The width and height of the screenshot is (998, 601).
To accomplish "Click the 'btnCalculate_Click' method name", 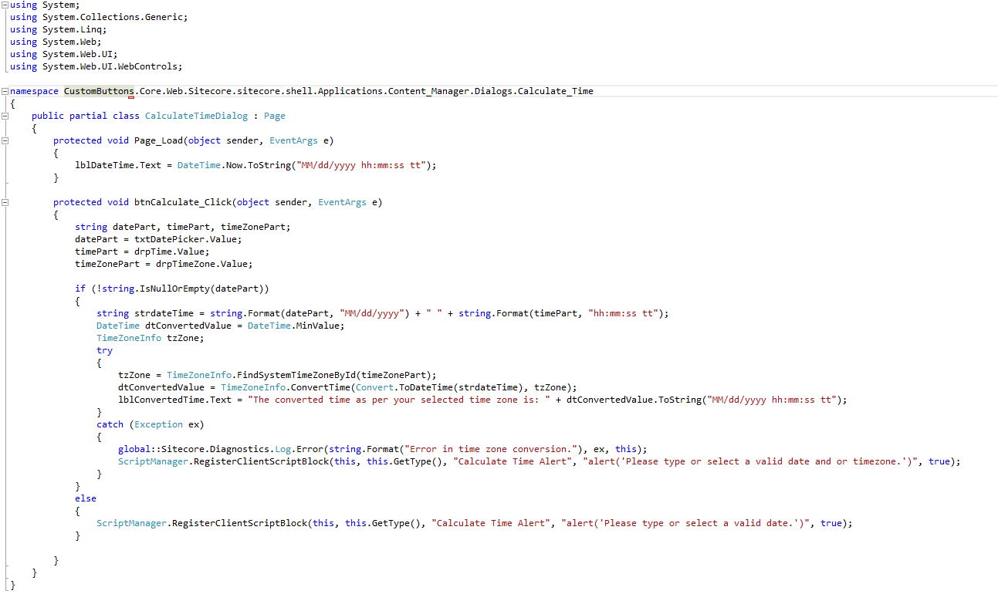I will [x=183, y=202].
